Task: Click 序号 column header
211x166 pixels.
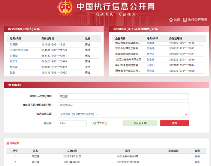Action: pyautogui.click(x=15, y=151)
